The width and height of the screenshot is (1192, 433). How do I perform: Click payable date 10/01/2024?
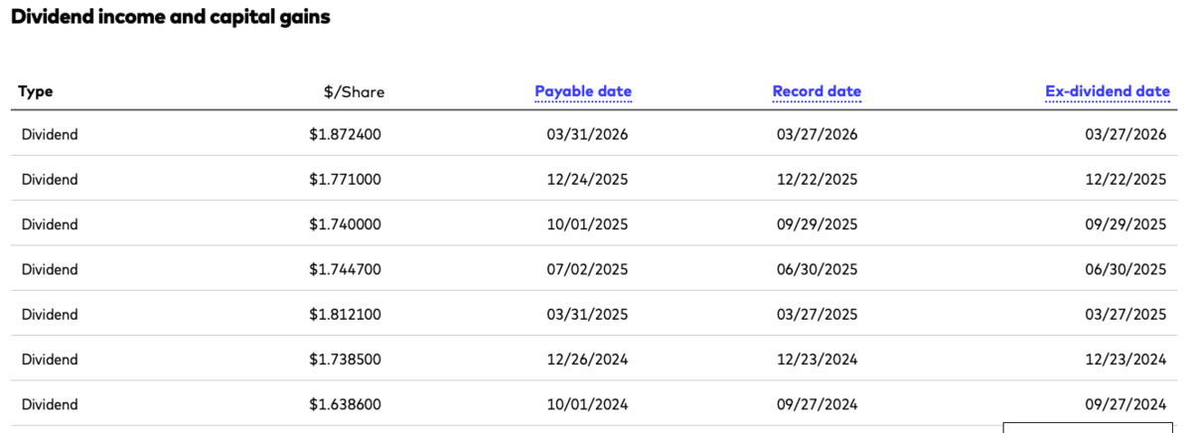point(588,404)
